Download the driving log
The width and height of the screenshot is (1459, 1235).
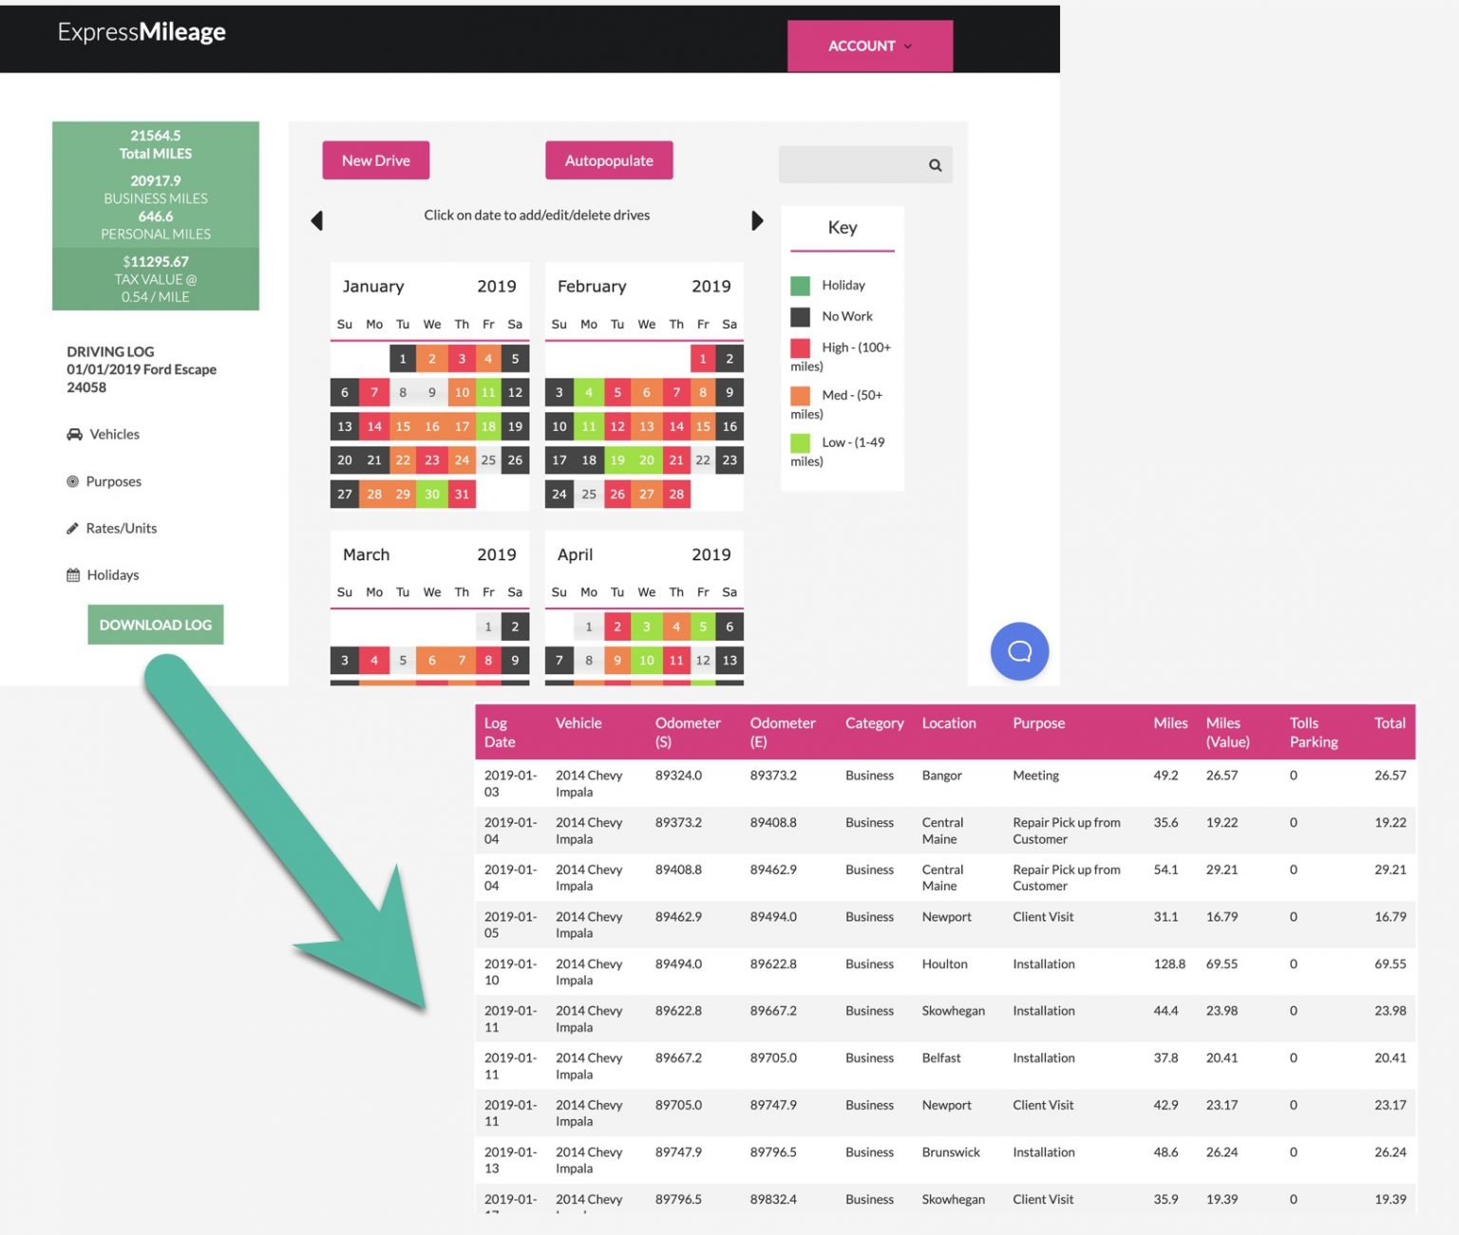(x=156, y=625)
